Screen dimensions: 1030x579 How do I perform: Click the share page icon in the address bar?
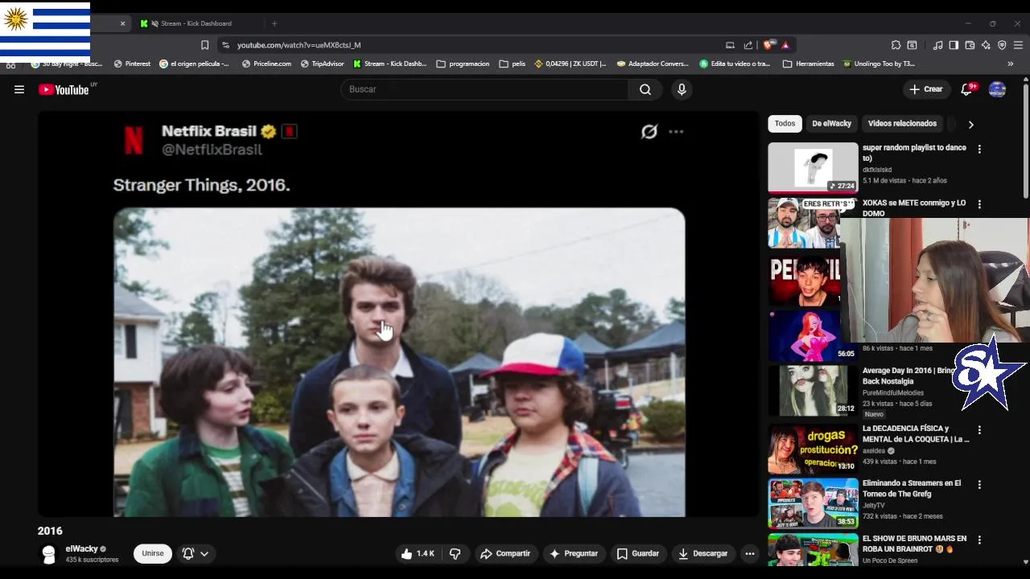click(748, 45)
